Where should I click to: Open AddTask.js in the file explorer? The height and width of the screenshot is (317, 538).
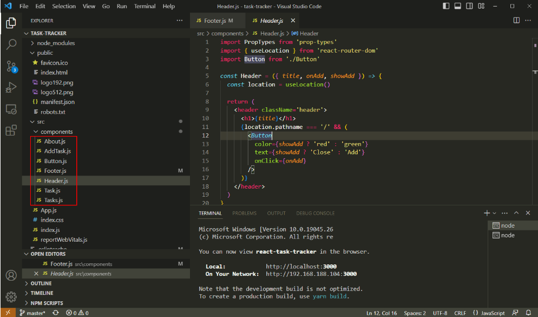click(x=57, y=151)
